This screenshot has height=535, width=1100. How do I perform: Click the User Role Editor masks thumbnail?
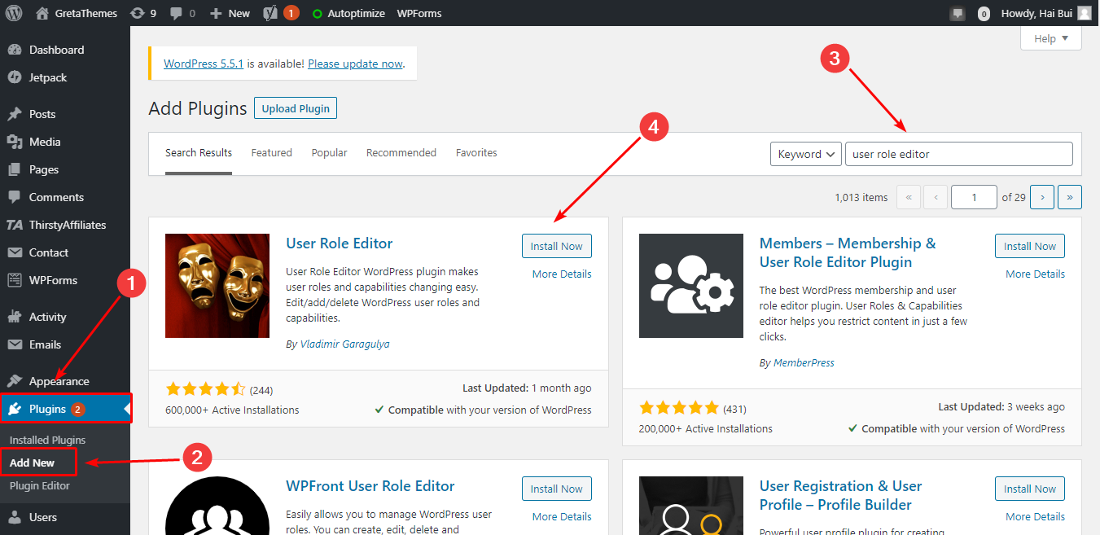point(217,286)
